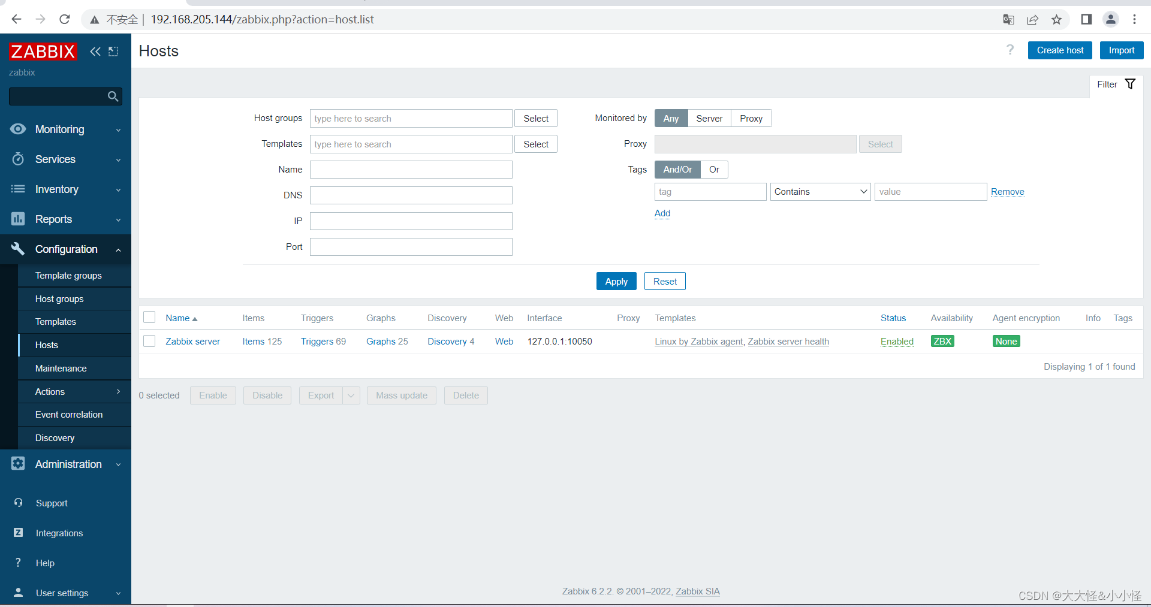Collapse the sidebar with double-arrow icon
This screenshot has width=1151, height=607.
(x=95, y=52)
